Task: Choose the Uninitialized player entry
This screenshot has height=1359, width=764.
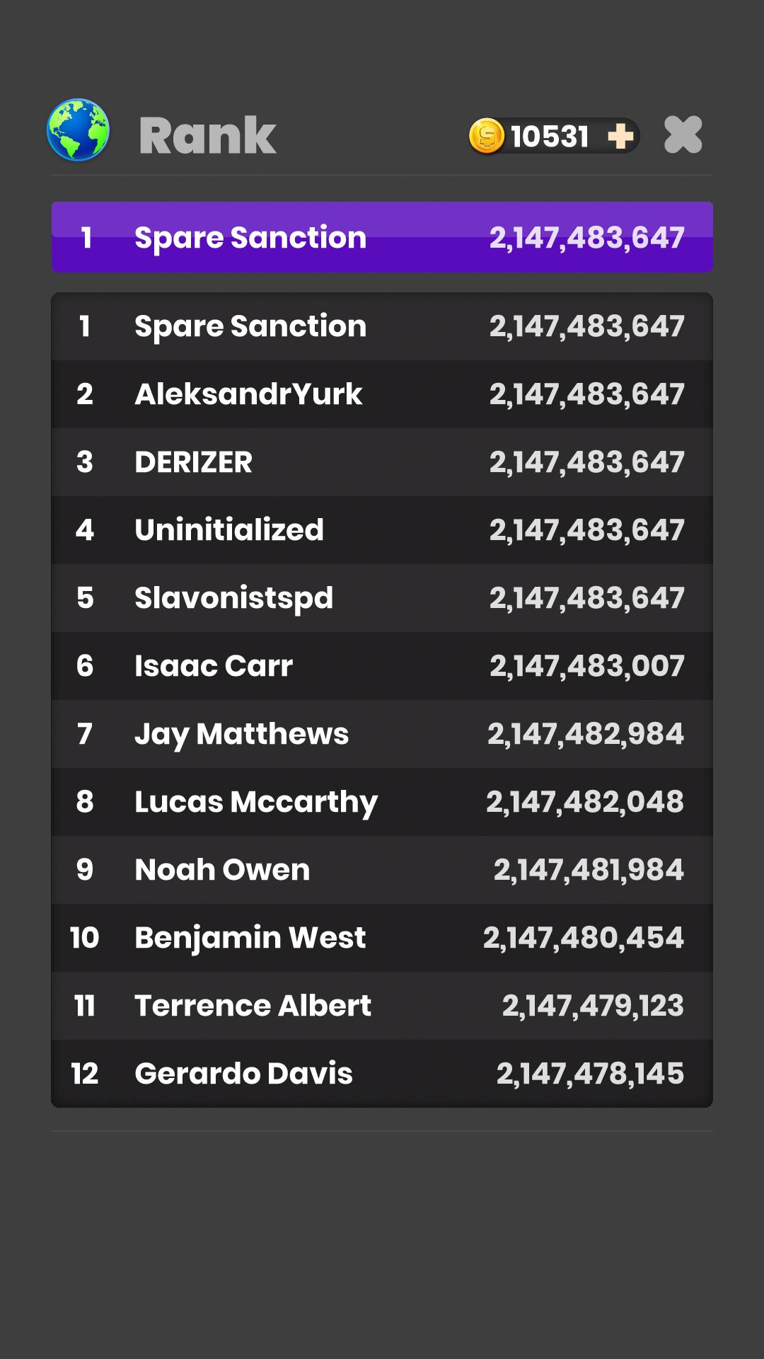Action: [x=382, y=530]
